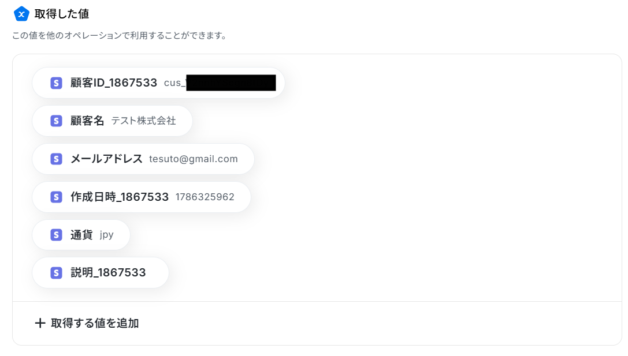Click the Stripe icon in 作成日時_1867533 chip
628x356 pixels.
click(56, 197)
